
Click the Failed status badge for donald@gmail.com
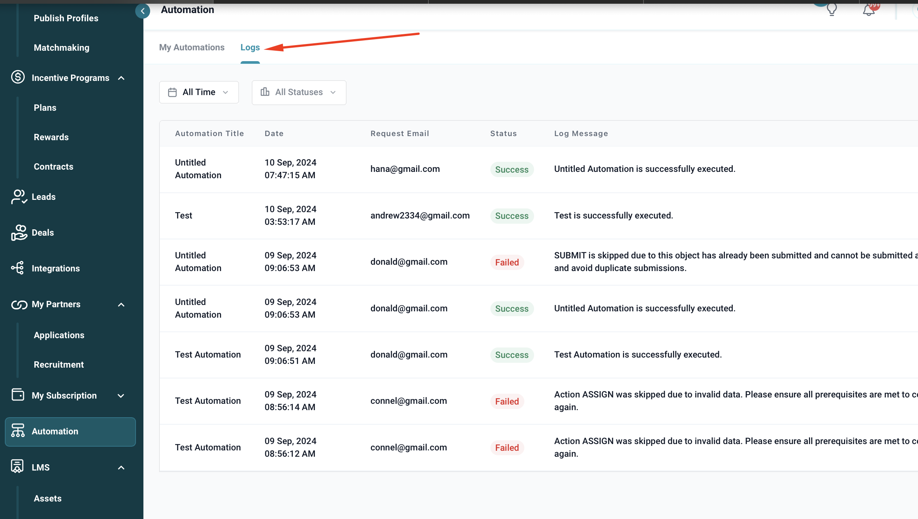pos(507,262)
